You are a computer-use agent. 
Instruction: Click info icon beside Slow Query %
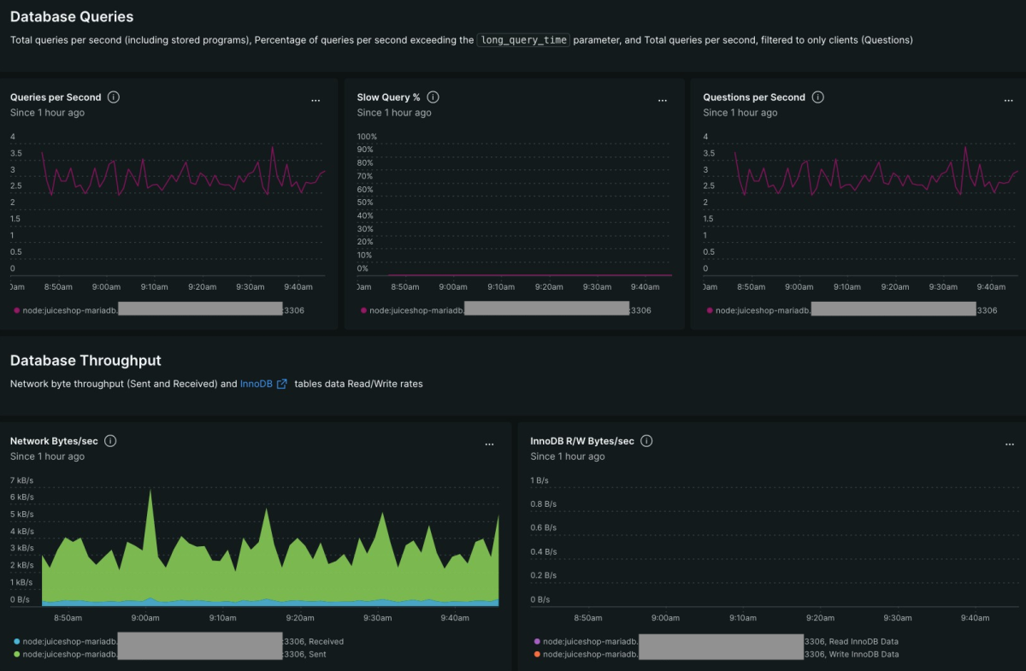click(x=433, y=97)
